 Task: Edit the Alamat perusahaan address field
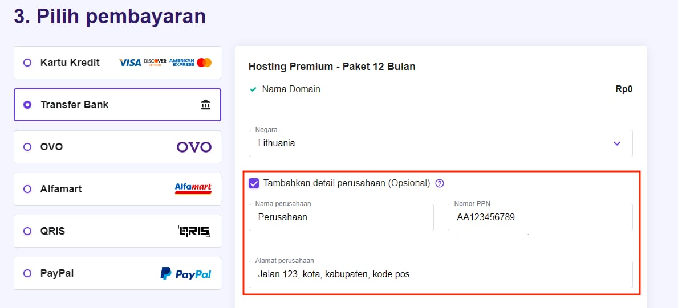click(440, 274)
